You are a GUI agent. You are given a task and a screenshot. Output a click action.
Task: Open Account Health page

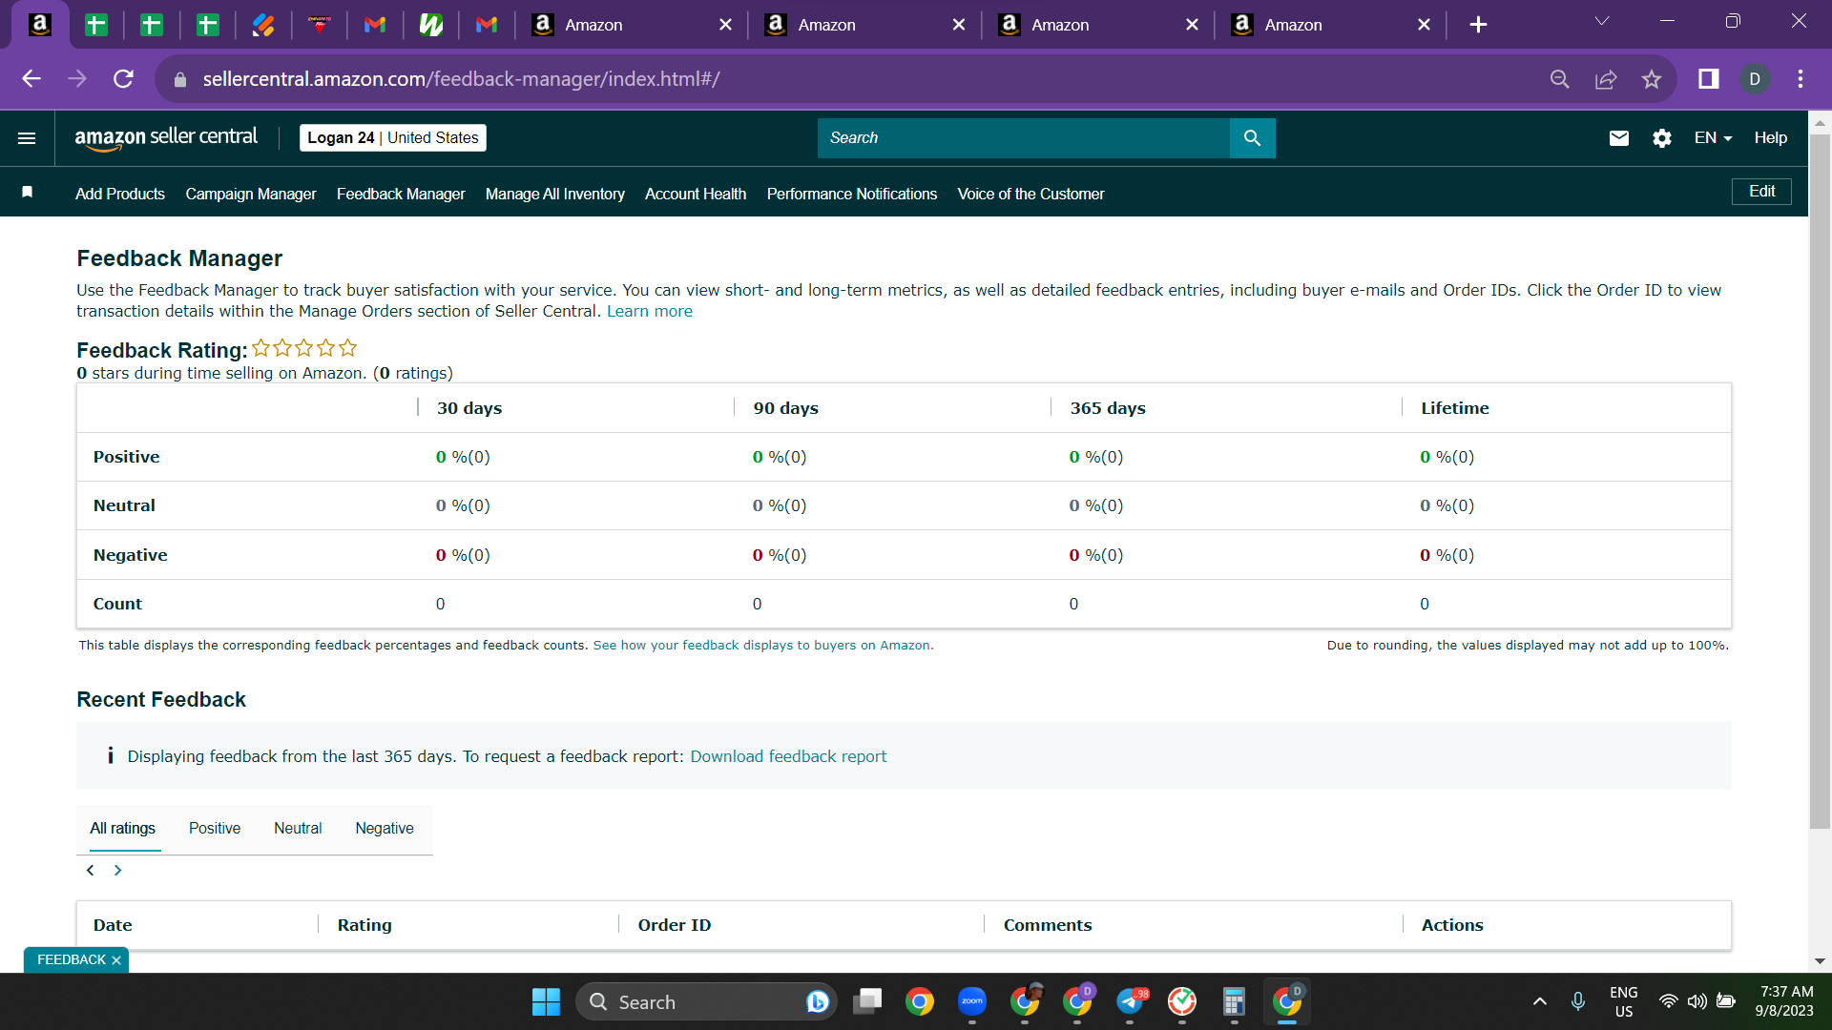pyautogui.click(x=696, y=194)
